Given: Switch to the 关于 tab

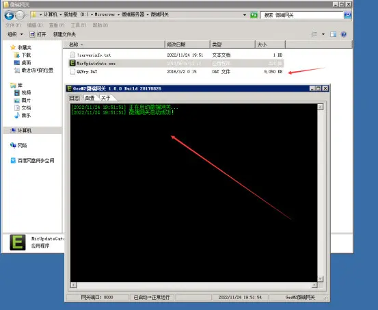Looking at the screenshot, I should (106, 98).
